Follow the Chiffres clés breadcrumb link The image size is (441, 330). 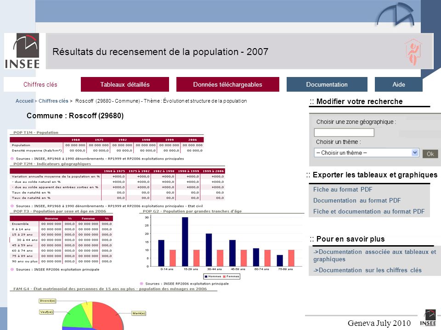coord(53,101)
